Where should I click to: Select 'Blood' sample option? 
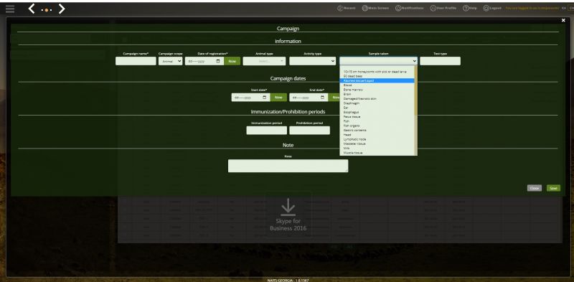point(377,85)
